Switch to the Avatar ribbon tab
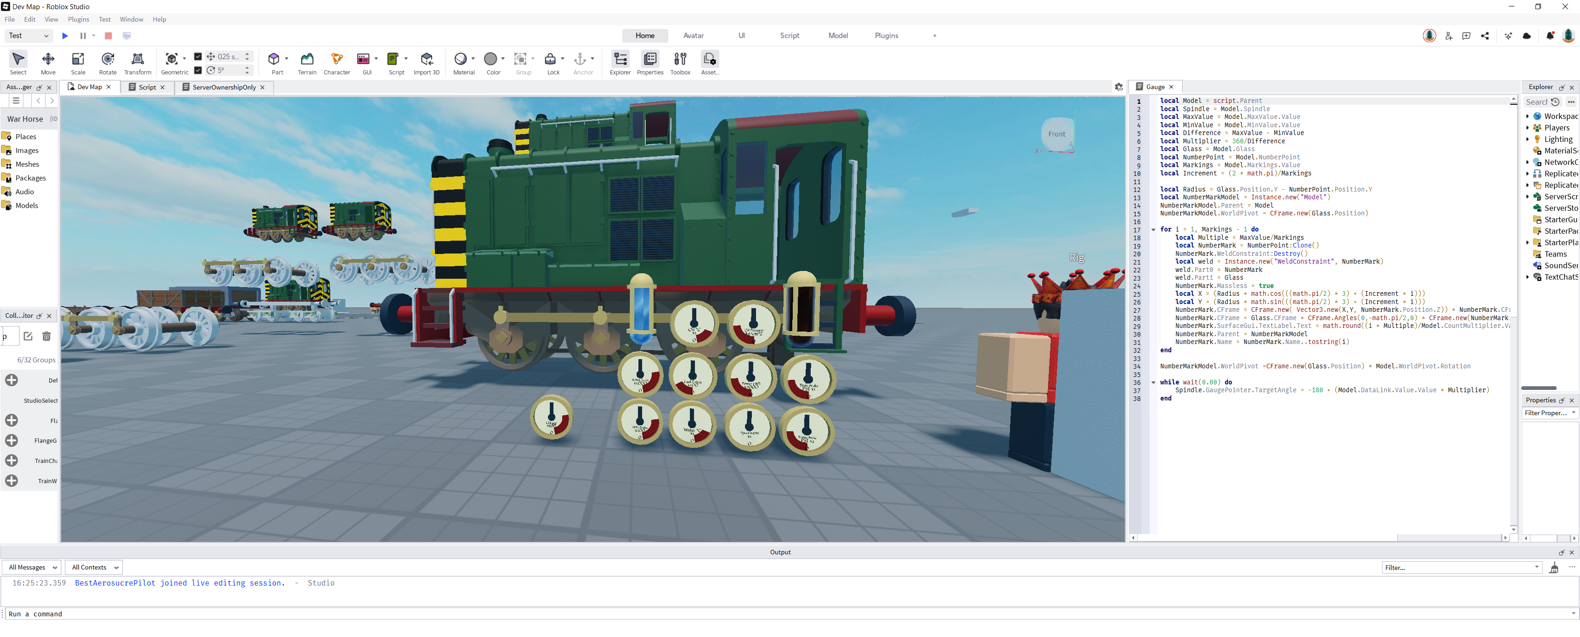The height and width of the screenshot is (637, 1580). click(693, 35)
